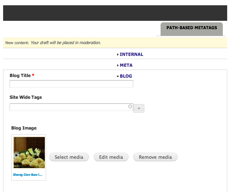Click the Site Wide Tags label
The height and width of the screenshot is (192, 239).
26,97
